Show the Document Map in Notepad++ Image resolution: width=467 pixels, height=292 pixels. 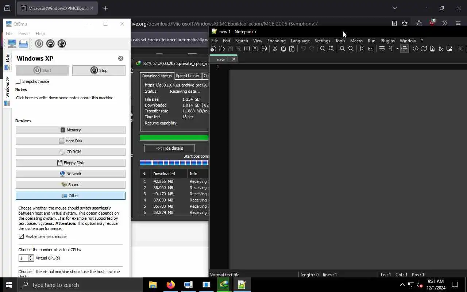tap(424, 49)
